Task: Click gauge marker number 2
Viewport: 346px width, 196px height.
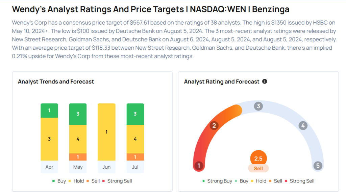Action: 214,126
